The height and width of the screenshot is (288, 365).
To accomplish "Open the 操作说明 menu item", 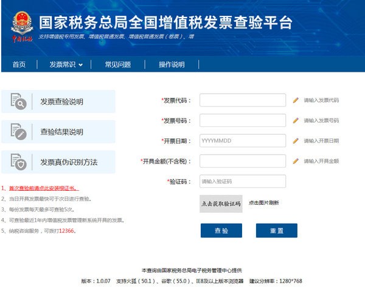I will pyautogui.click(x=172, y=64).
